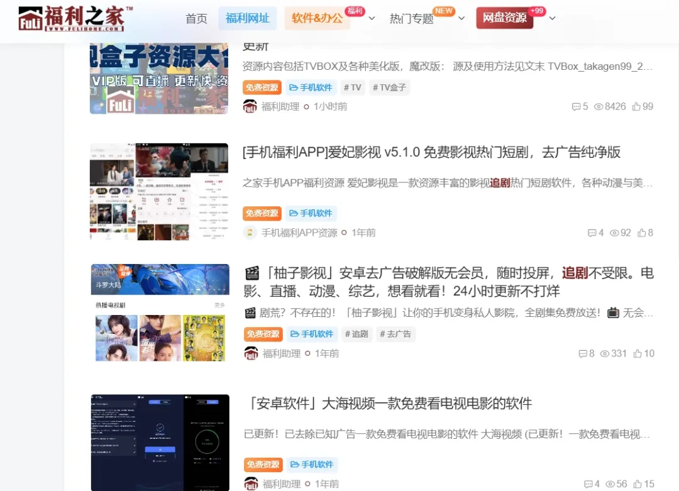The height and width of the screenshot is (491, 679).
Task: Click 手机福利APP资源 author avatar icon
Action: [x=250, y=233]
